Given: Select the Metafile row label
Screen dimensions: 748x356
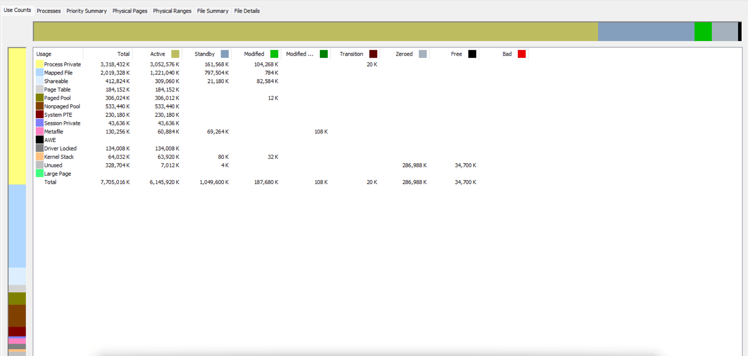Looking at the screenshot, I should coord(54,132).
